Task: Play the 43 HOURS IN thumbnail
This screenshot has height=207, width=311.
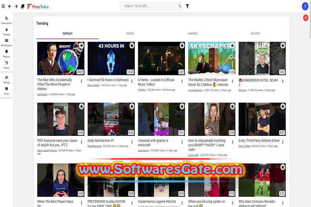Action: (111, 59)
